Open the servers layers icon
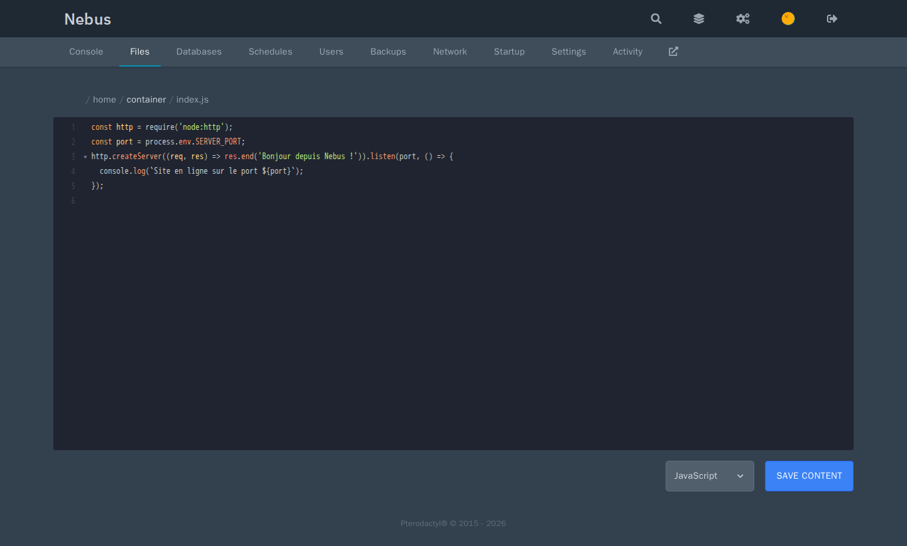Screen dimensions: 907x546 [x=699, y=19]
